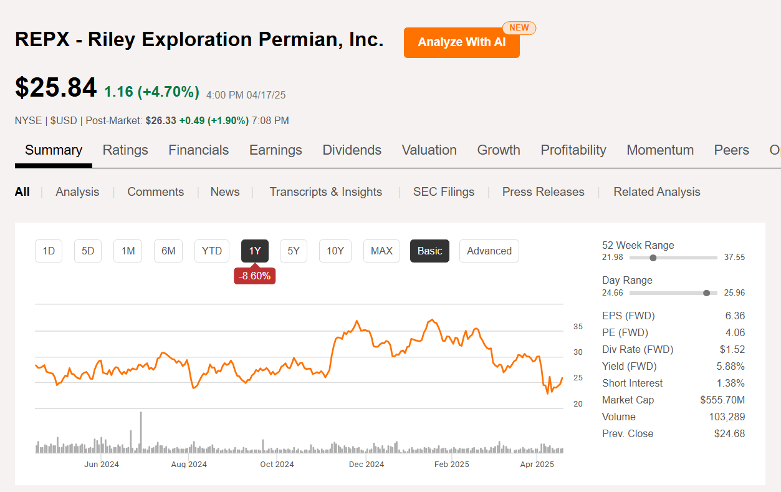Select the 5Y chart range
The image size is (781, 492).
293,251
